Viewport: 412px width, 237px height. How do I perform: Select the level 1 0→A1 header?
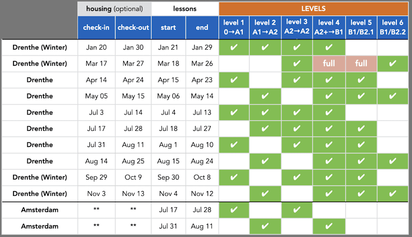pos(234,28)
